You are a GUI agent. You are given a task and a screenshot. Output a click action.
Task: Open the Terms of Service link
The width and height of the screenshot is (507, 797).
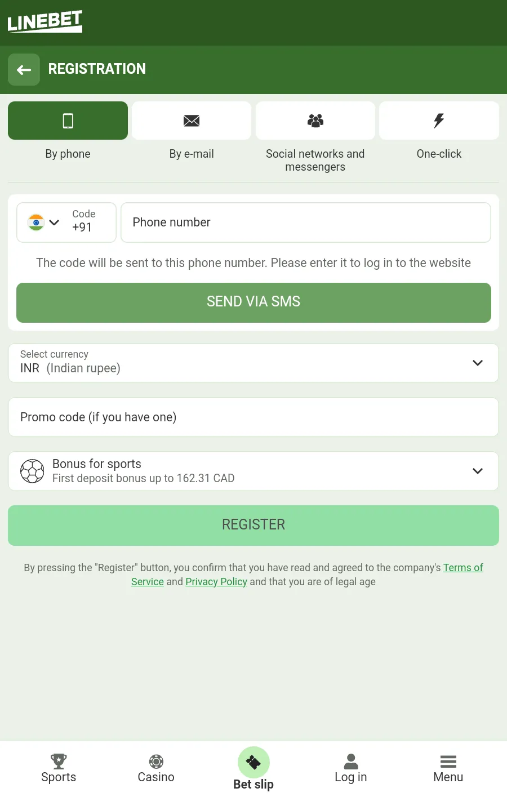click(x=462, y=568)
